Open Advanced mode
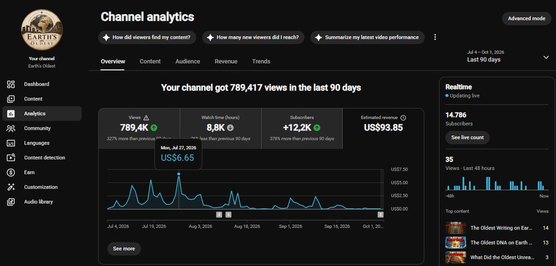The height and width of the screenshot is (266, 556). 526,18
